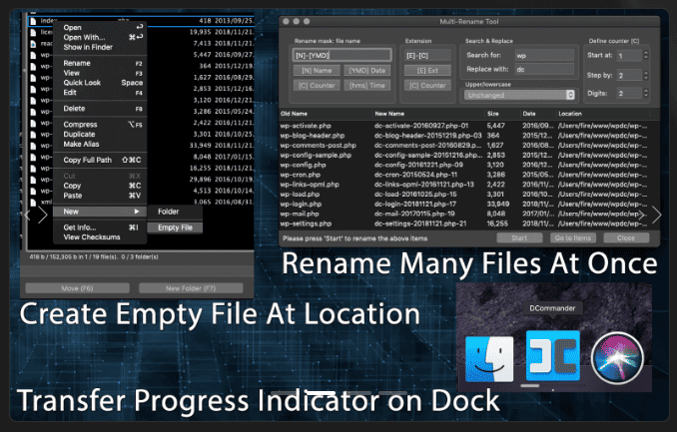677x432 pixels.
Task: Choose Edit in context menu
Action: [x=100, y=93]
